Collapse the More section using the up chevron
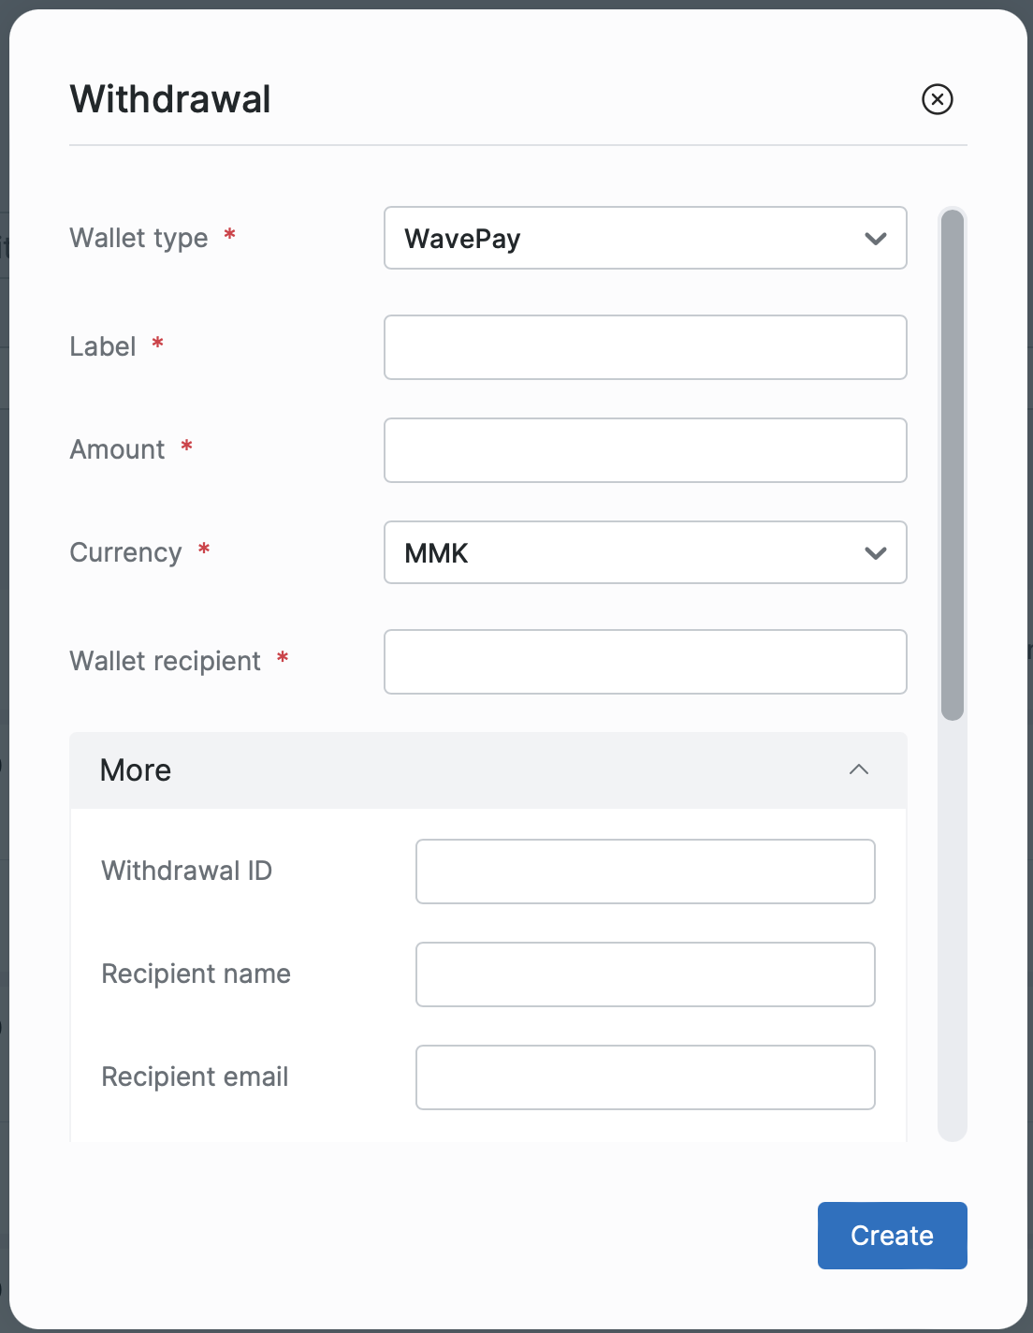The width and height of the screenshot is (1033, 1333). click(x=858, y=769)
